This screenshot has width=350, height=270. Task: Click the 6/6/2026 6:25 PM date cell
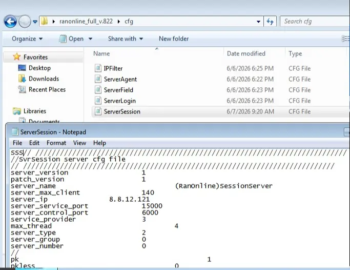pos(250,68)
